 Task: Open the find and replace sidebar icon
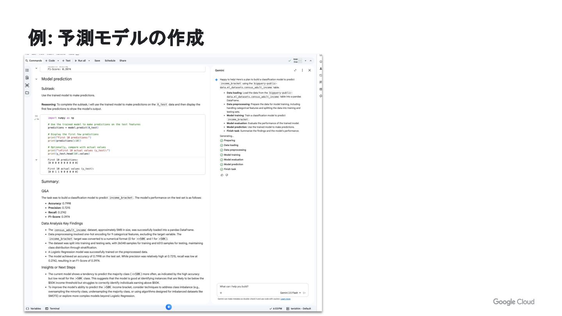click(27, 78)
